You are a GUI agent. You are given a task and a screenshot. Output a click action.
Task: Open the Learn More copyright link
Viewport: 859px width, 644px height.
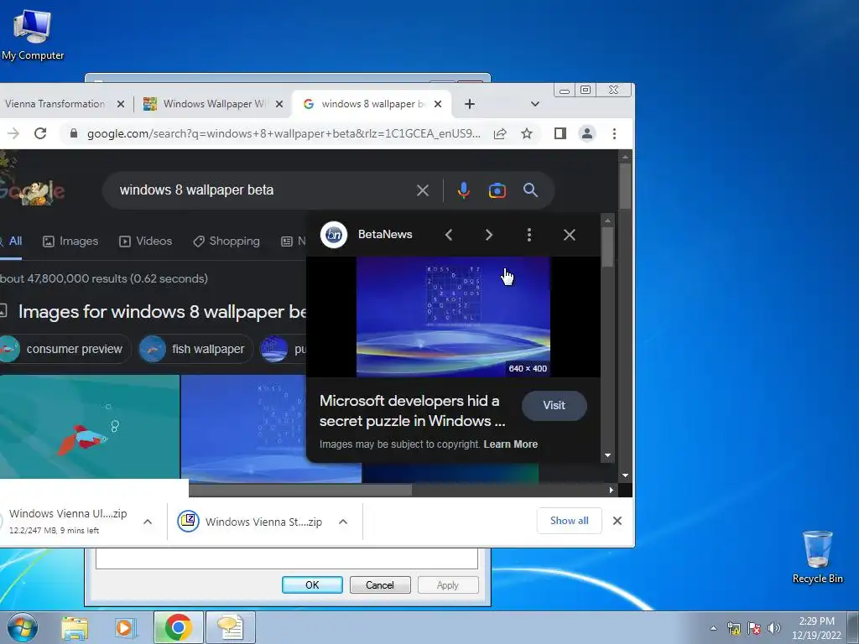[x=510, y=444]
